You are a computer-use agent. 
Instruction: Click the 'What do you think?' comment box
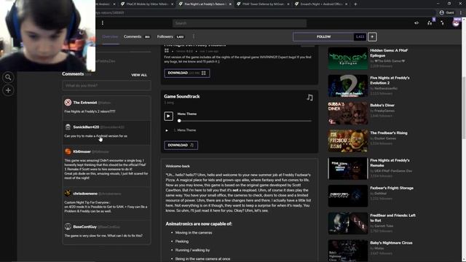(107, 86)
